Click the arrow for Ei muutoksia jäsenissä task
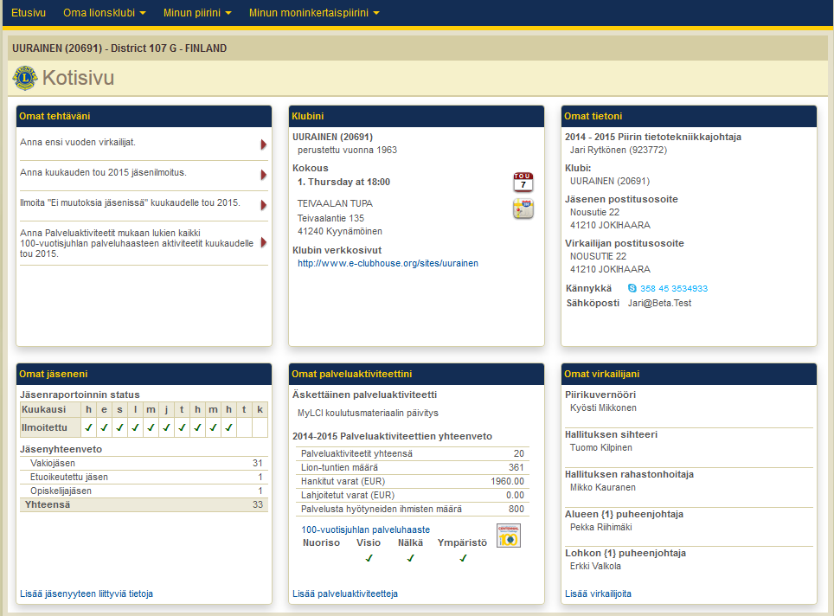 [263, 205]
